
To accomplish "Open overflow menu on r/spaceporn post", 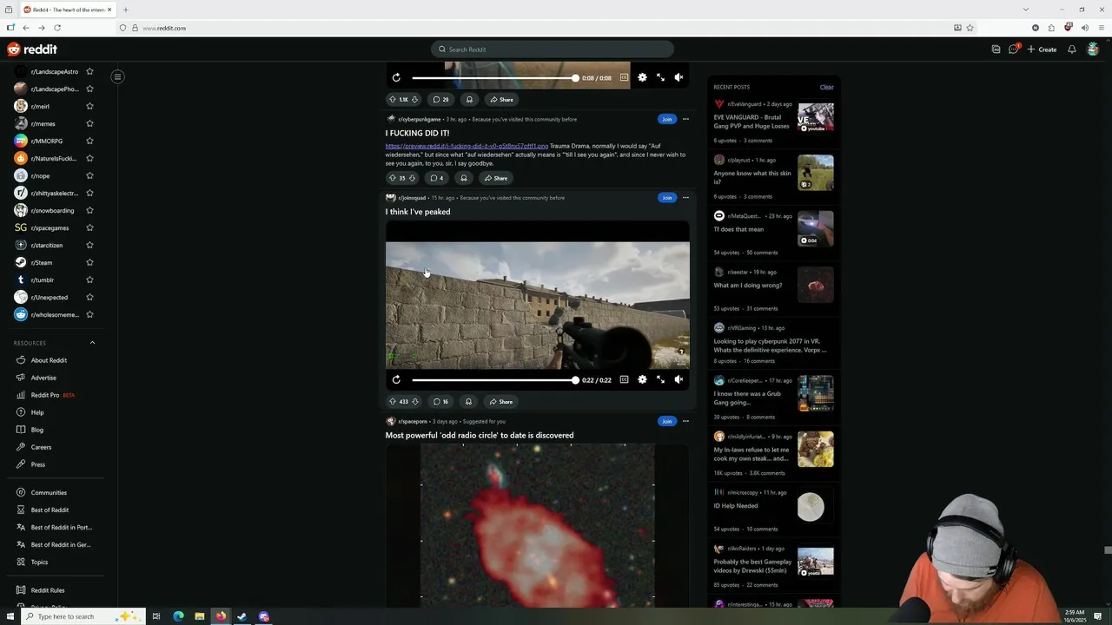I will 685,421.
